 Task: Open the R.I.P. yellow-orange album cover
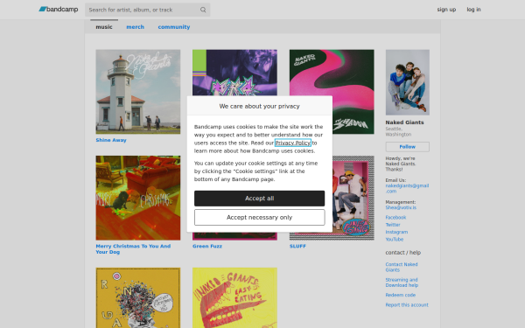point(138,298)
